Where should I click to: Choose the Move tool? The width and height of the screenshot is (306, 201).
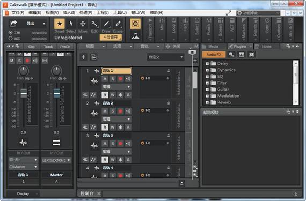point(83,24)
